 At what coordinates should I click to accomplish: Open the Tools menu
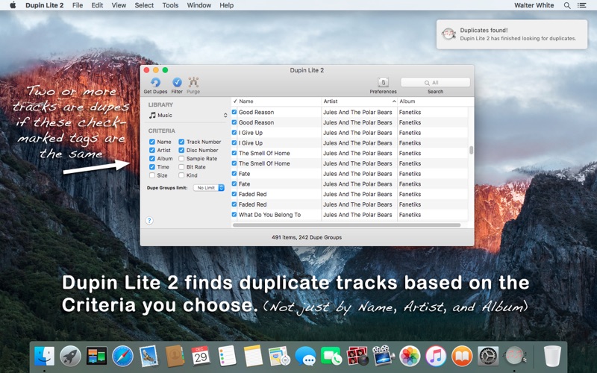coord(170,5)
